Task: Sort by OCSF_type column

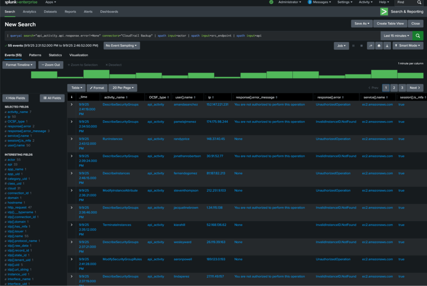Action: pos(159,97)
